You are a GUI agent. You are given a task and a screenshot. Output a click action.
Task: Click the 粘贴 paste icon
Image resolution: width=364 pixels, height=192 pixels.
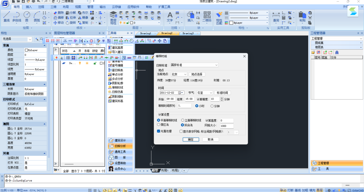(302, 17)
